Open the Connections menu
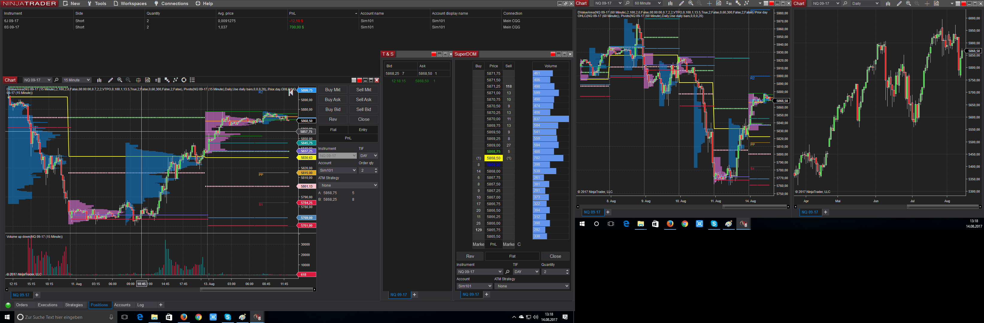This screenshot has width=984, height=323. coord(171,3)
